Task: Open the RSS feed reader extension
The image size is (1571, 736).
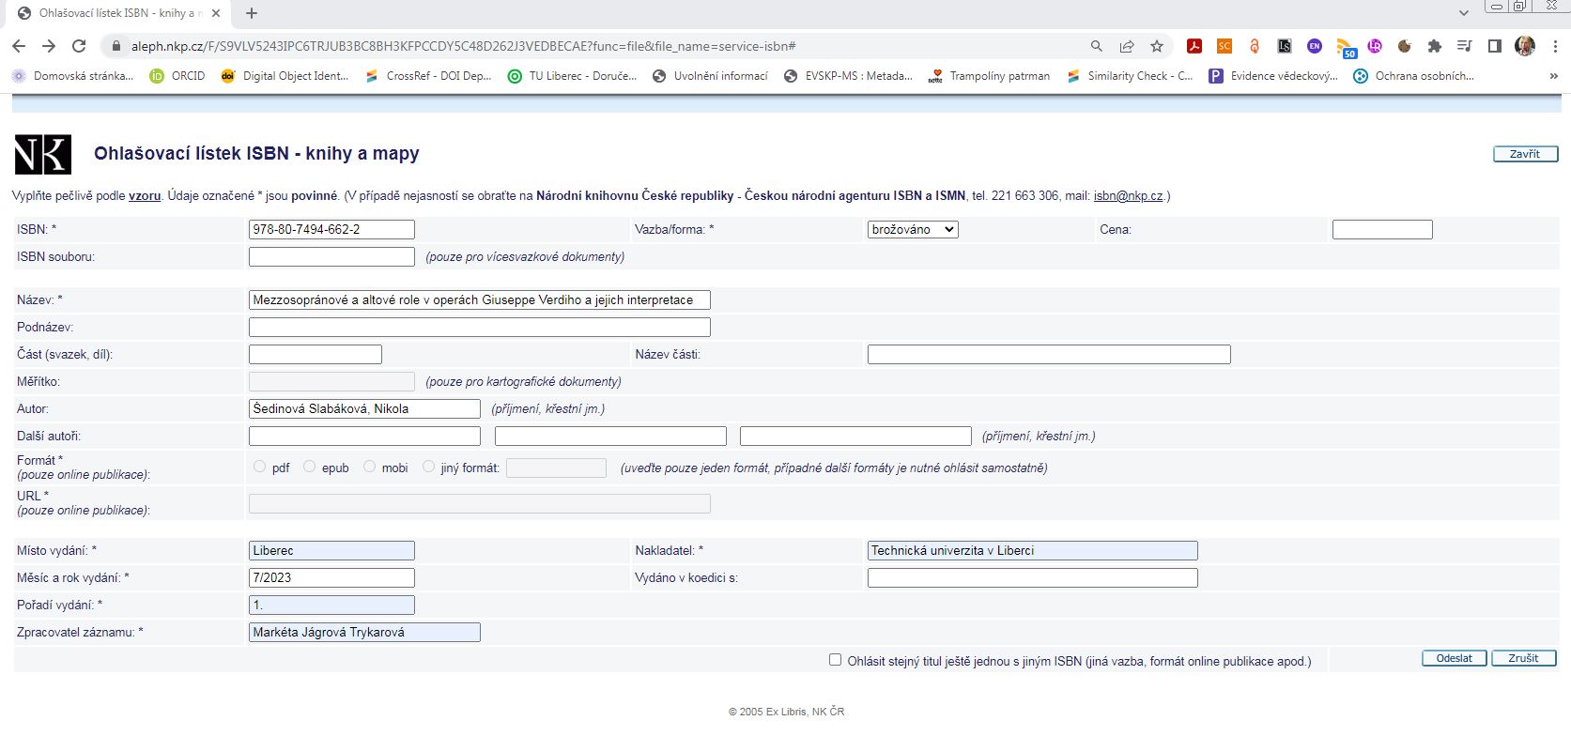Action: [1345, 46]
